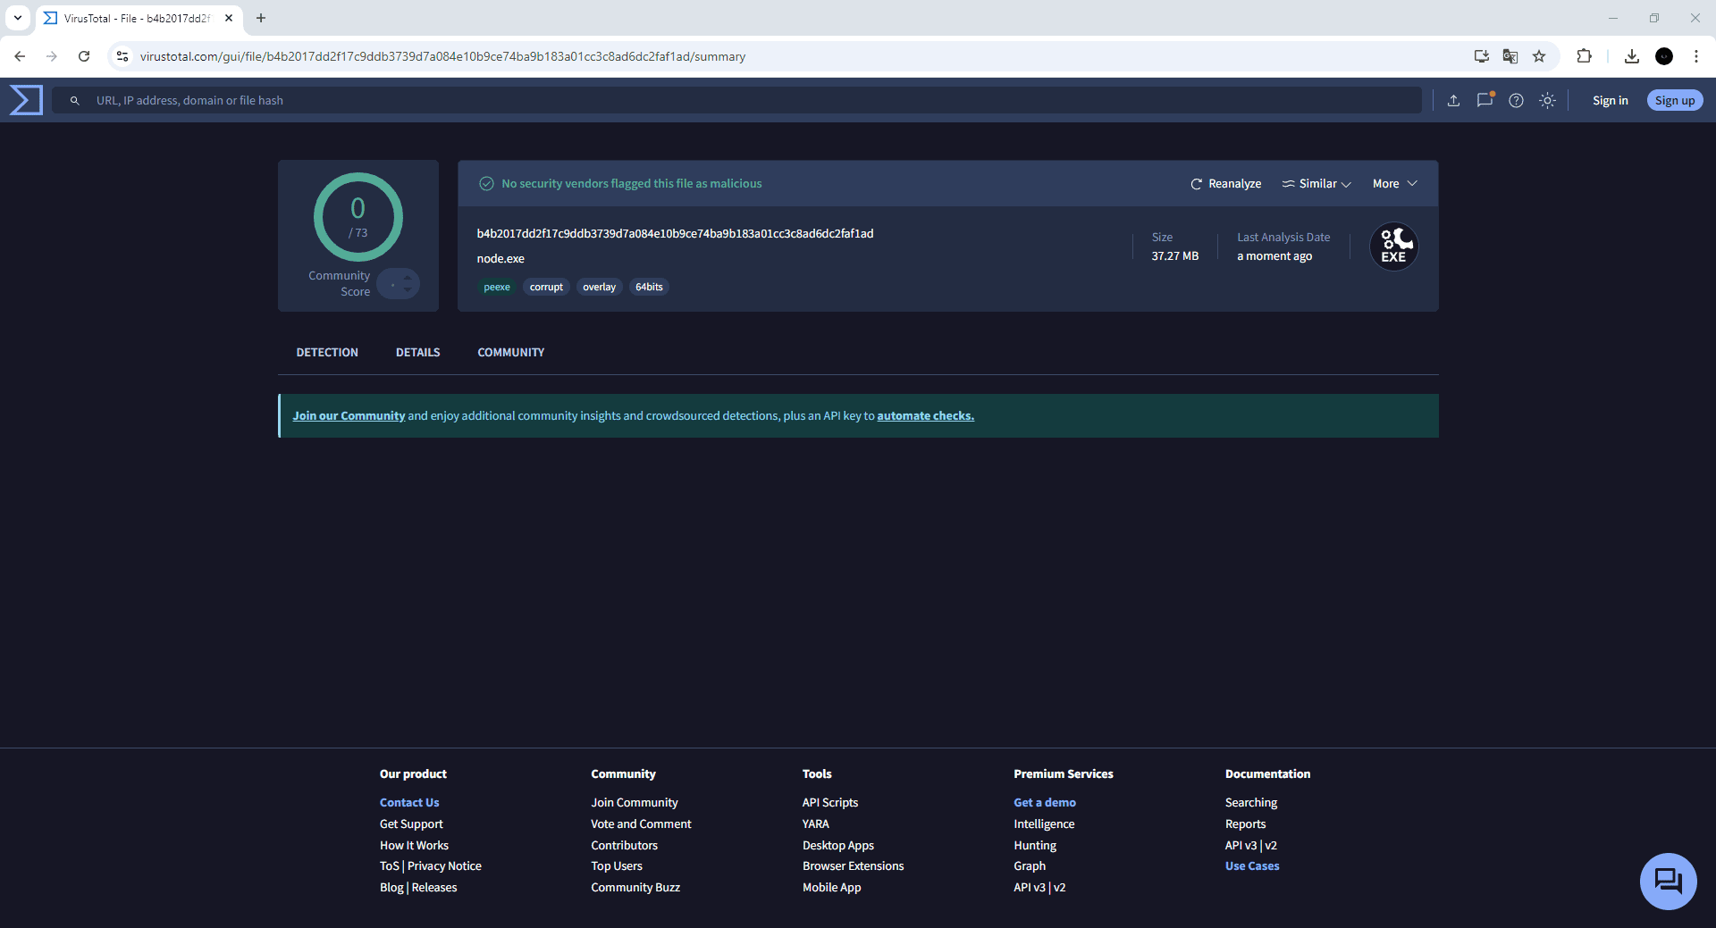This screenshot has width=1716, height=928.
Task: Open How It Works footer link
Action: 414,846
